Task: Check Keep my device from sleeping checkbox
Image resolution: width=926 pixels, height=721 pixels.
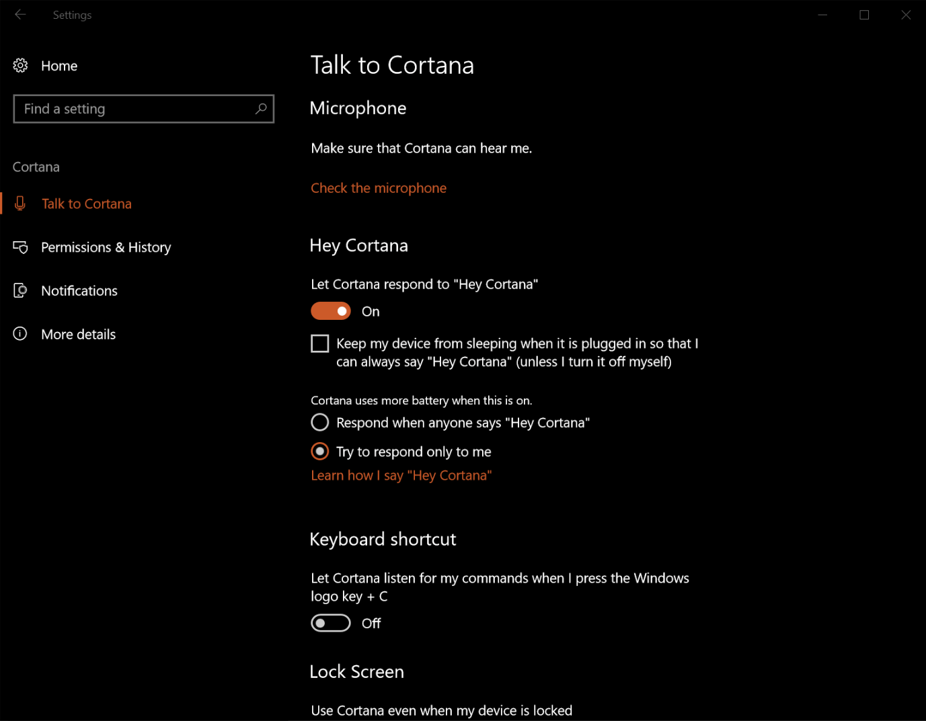Action: [320, 343]
